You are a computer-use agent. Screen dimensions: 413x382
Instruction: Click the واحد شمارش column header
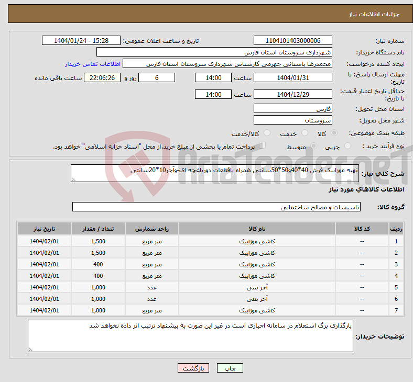coord(152,229)
